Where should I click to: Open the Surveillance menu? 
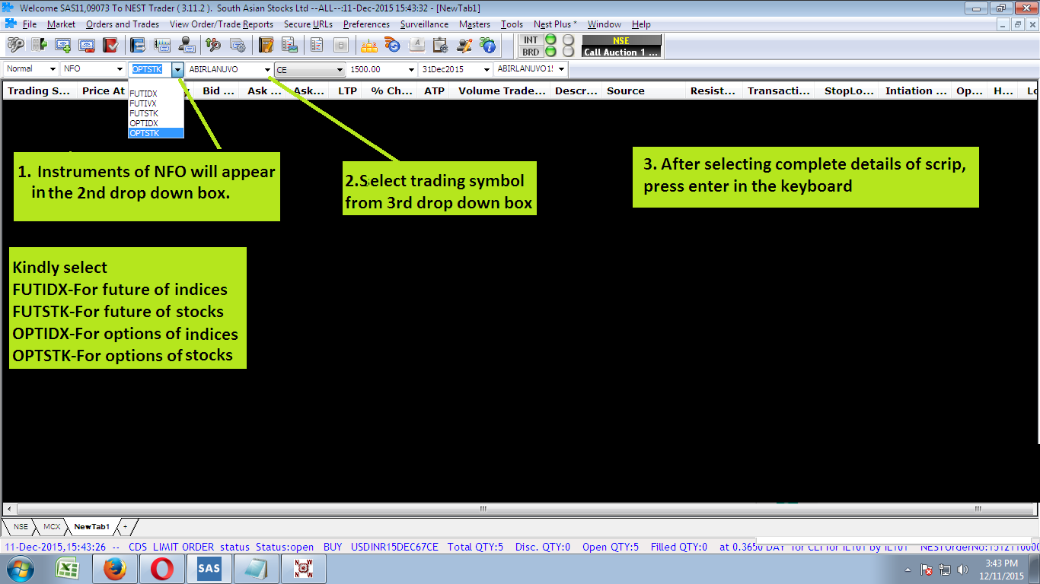pos(424,24)
